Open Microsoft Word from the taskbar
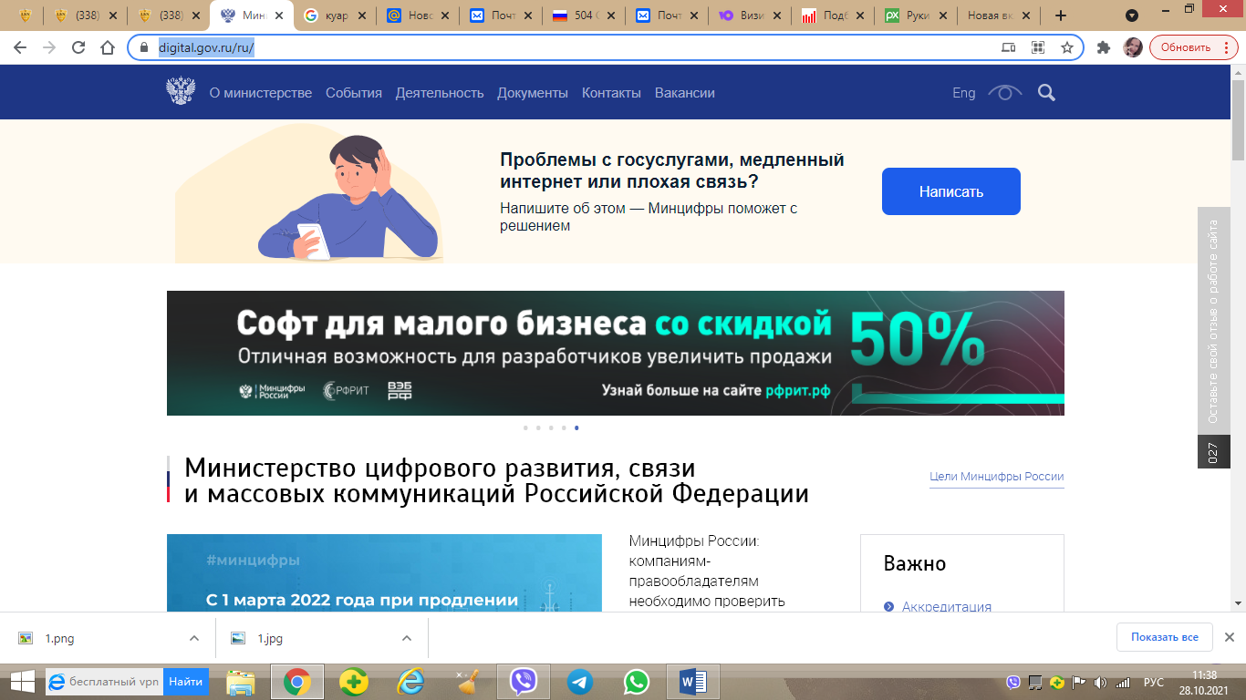Screen dimensions: 1246x700 point(693,682)
